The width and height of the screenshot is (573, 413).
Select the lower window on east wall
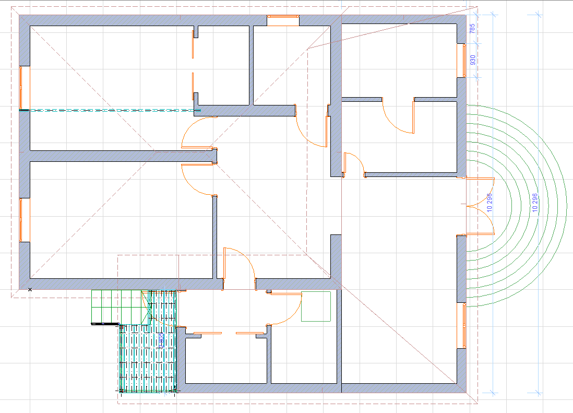pyautogui.click(x=462, y=326)
